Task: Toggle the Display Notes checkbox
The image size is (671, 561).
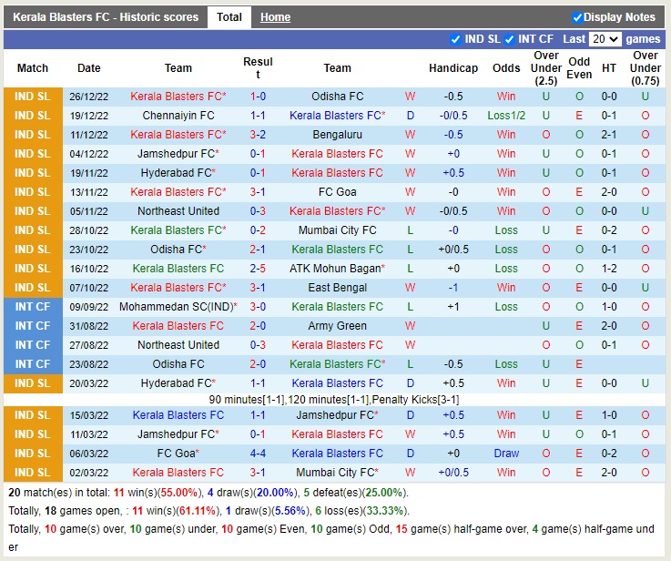Action: [x=577, y=17]
